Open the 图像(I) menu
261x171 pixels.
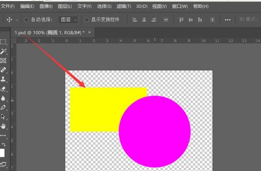click(x=46, y=6)
